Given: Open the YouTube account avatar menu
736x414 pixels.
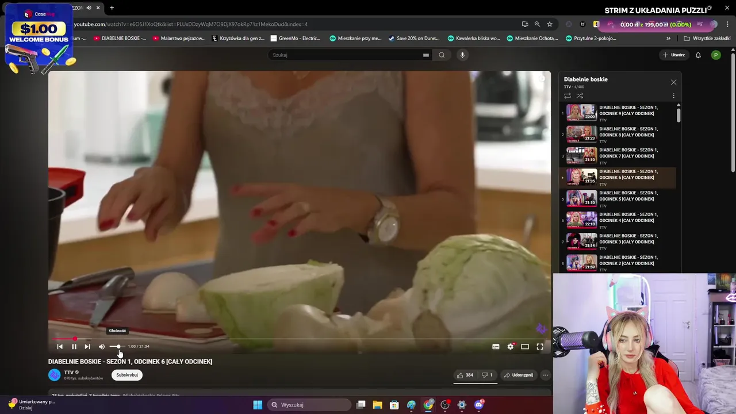Looking at the screenshot, I should click(x=716, y=55).
